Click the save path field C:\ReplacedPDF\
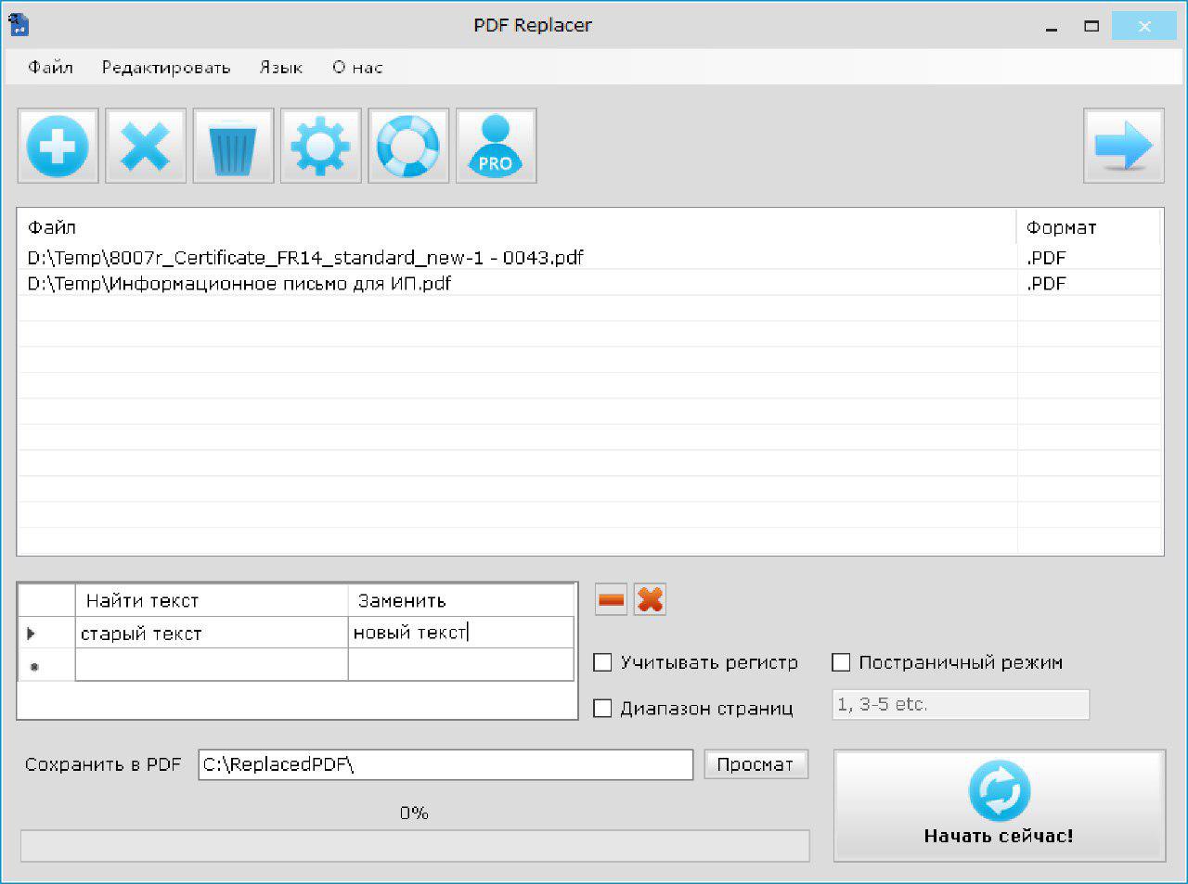 [x=445, y=764]
